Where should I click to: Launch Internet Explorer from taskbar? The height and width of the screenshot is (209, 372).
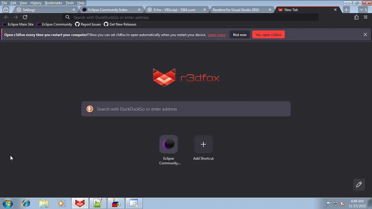click(x=26, y=203)
